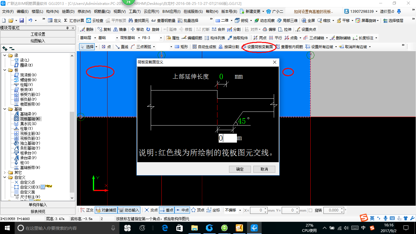The width and height of the screenshot is (416, 234).
Task: Click the 合并 merge tool
Action: pyautogui.click(x=218, y=30)
